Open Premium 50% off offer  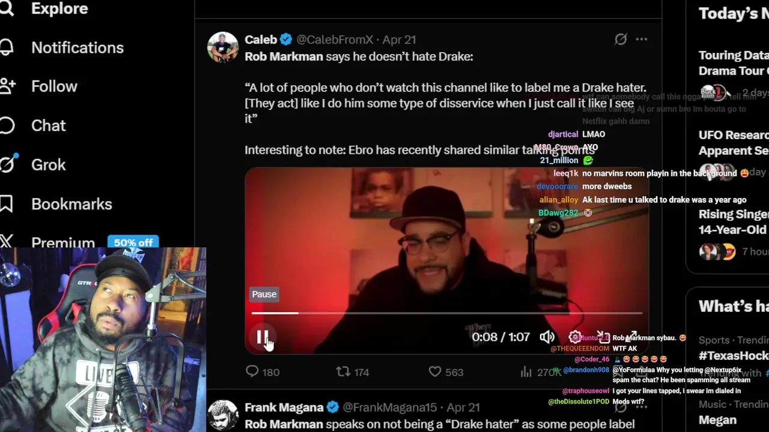tap(133, 242)
